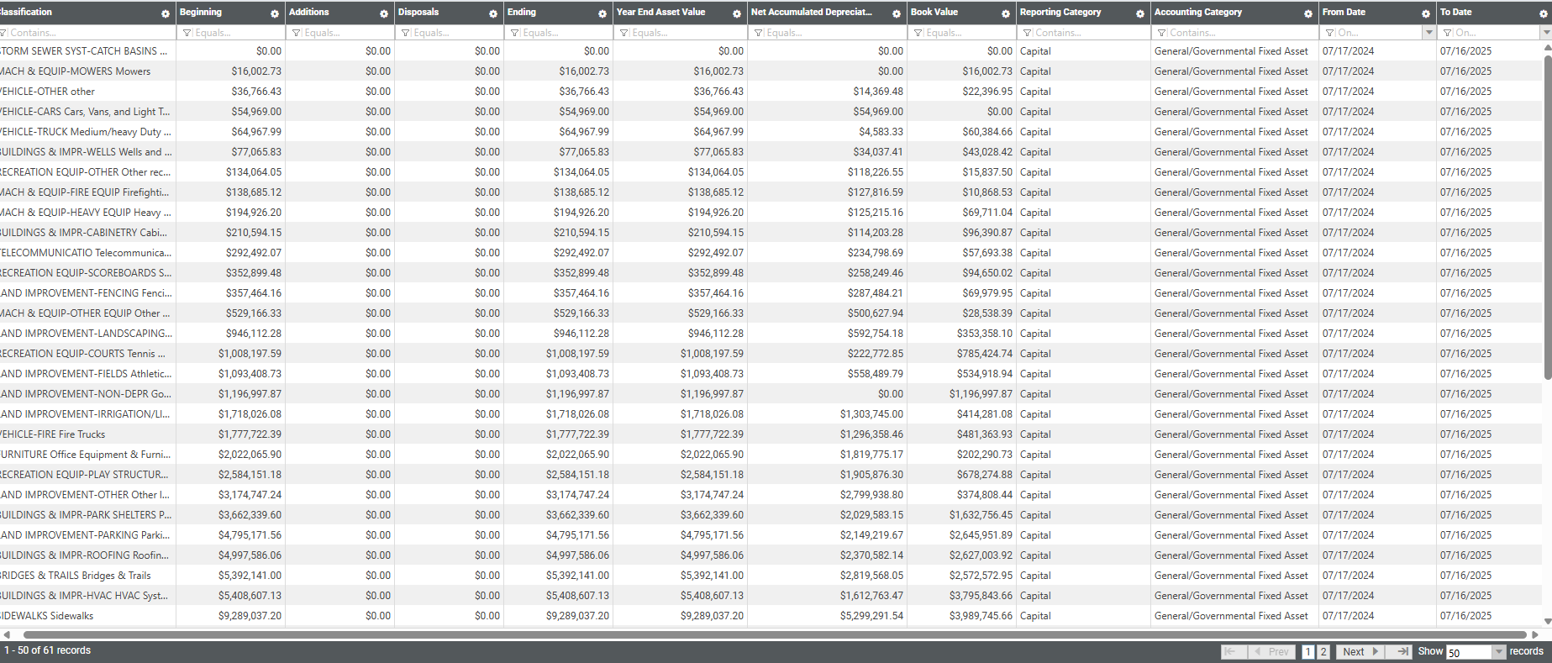Sort by Beginning column header
This screenshot has height=663, width=1552.
tap(201, 12)
